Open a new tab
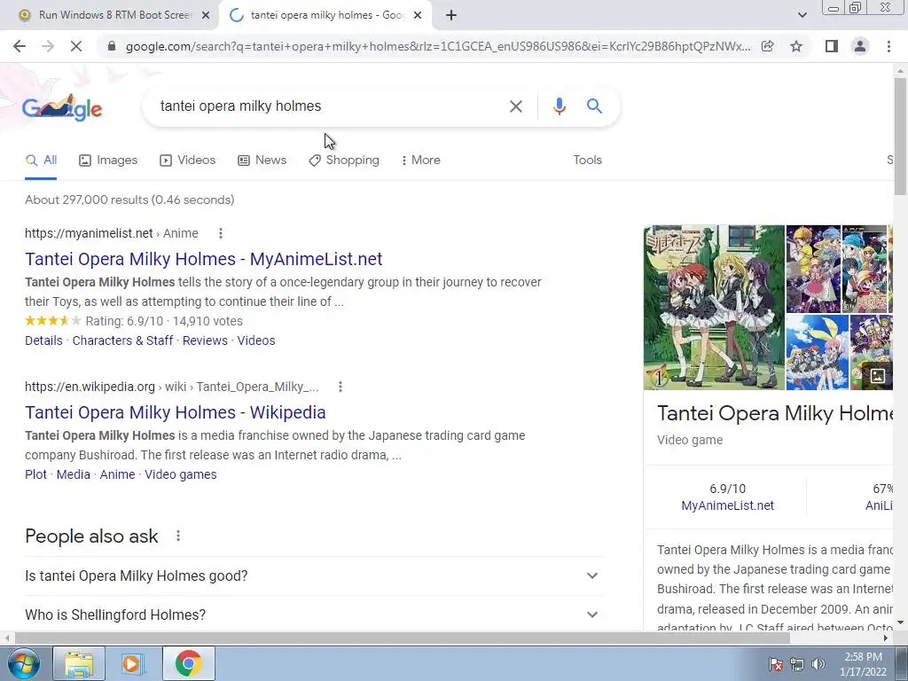 [x=451, y=15]
